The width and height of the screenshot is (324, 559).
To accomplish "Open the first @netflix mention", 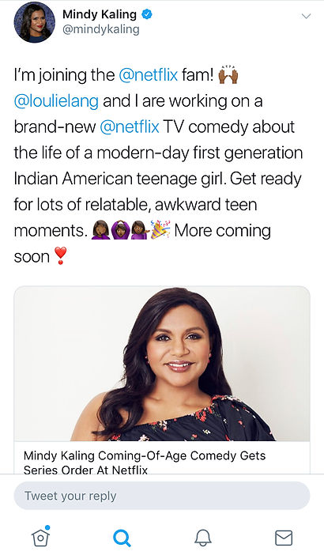I will [148, 75].
